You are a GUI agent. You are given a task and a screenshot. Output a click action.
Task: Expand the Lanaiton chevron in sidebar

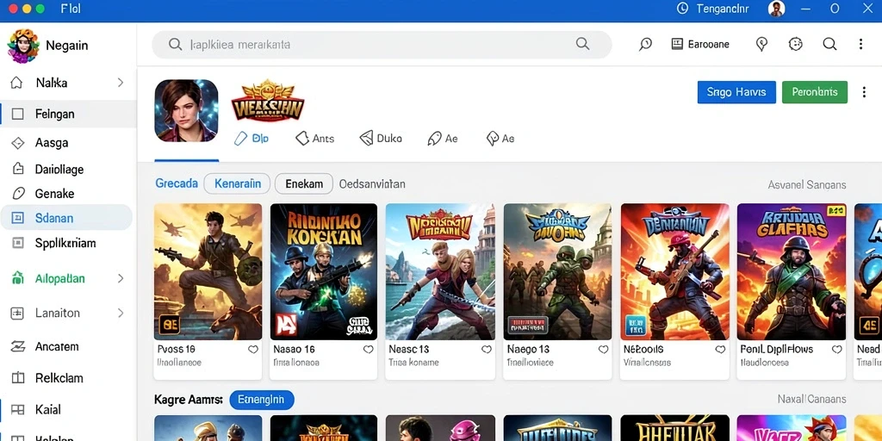click(x=121, y=313)
